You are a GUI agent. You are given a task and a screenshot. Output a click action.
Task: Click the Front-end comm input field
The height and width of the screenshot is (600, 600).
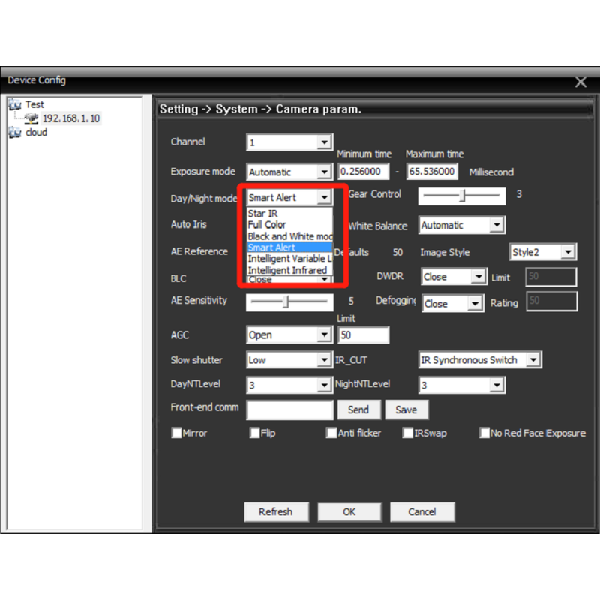(x=289, y=409)
